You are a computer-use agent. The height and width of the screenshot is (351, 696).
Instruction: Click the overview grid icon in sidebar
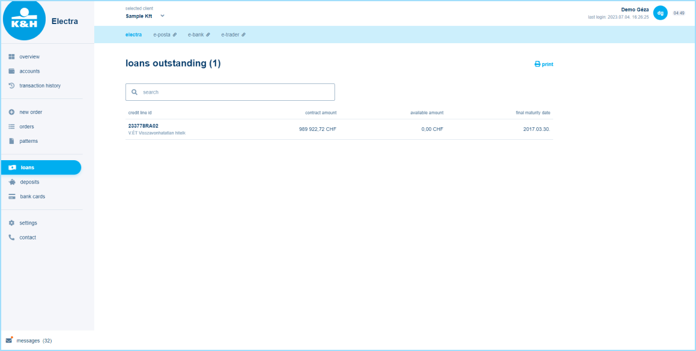(x=10, y=56)
